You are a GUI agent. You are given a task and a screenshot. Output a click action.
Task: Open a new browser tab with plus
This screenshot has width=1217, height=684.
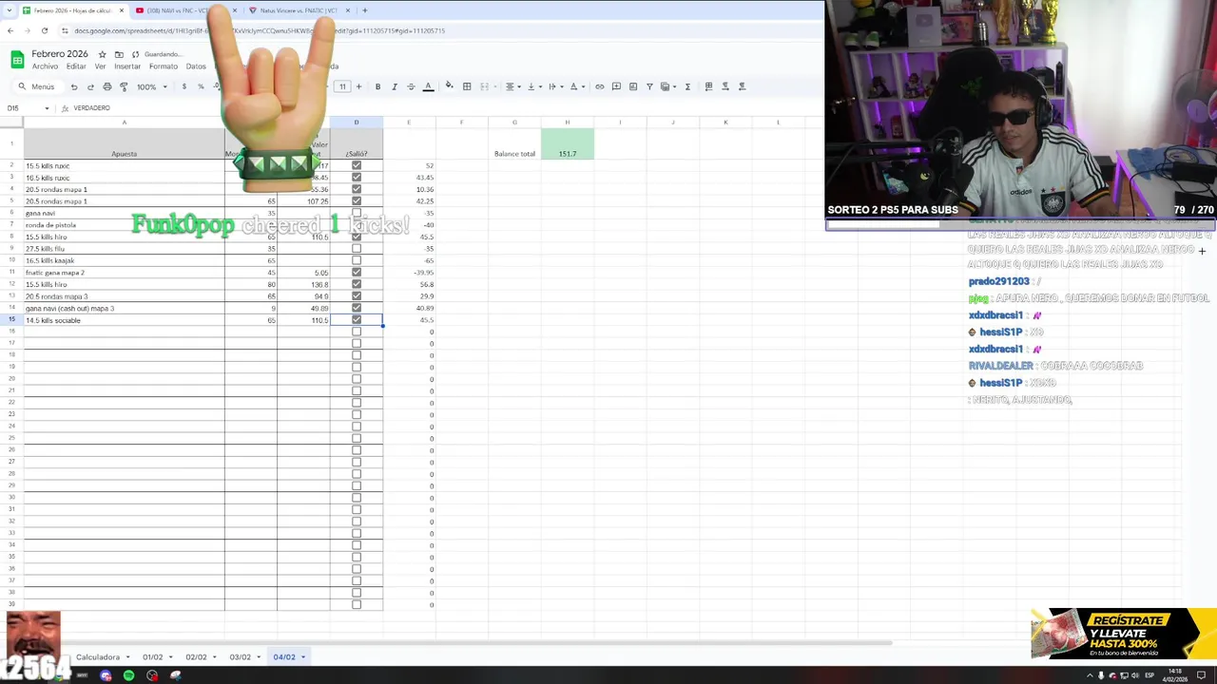[x=364, y=10]
